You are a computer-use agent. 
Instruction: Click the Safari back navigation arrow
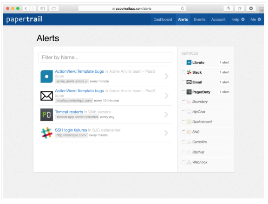coord(26,8)
